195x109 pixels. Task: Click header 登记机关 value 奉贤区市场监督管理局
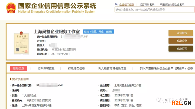point(64,49)
